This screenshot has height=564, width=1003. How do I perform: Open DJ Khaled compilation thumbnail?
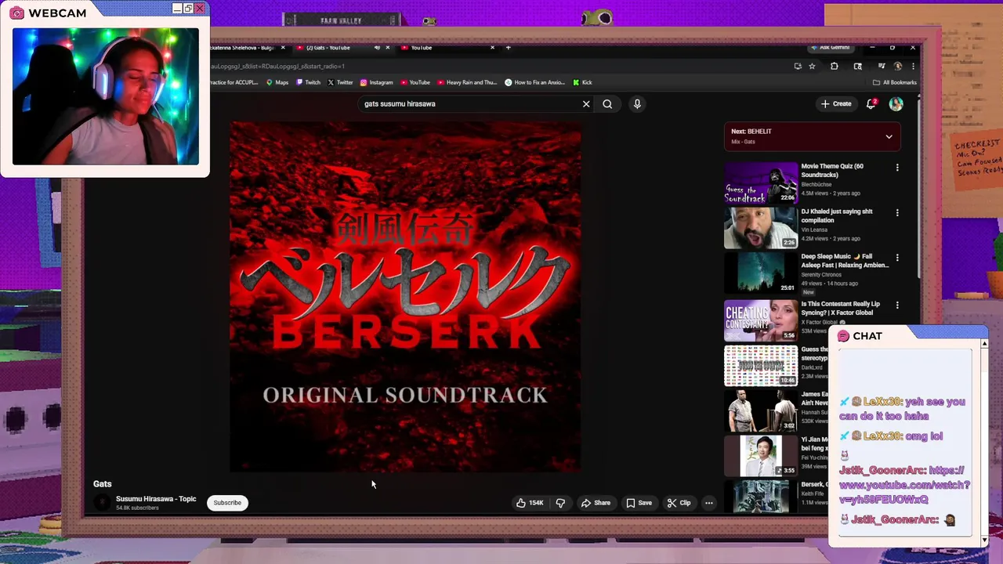point(760,228)
